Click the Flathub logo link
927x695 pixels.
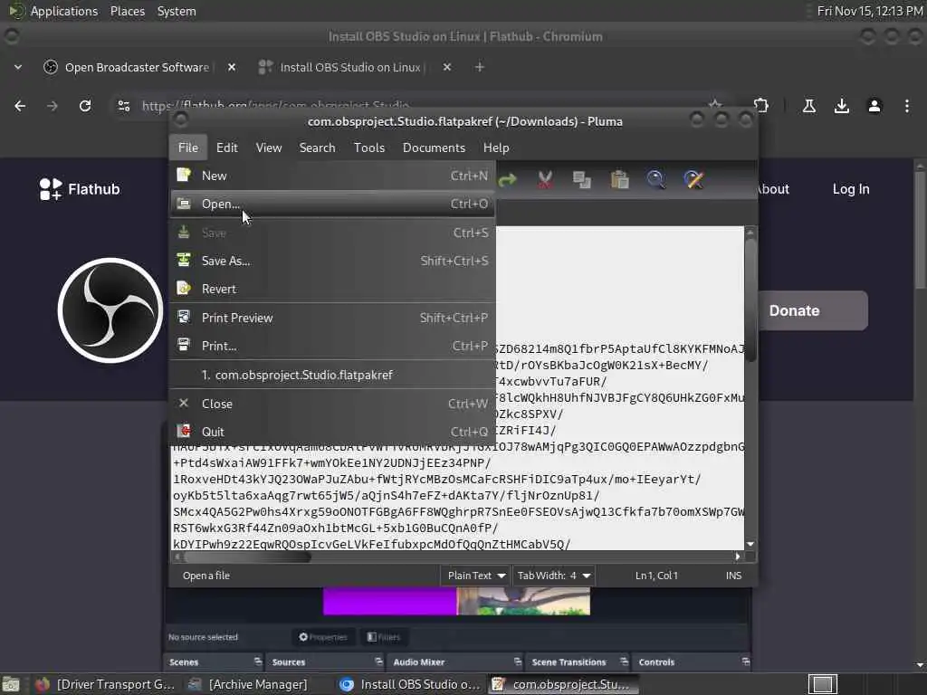pyautogui.click(x=80, y=189)
